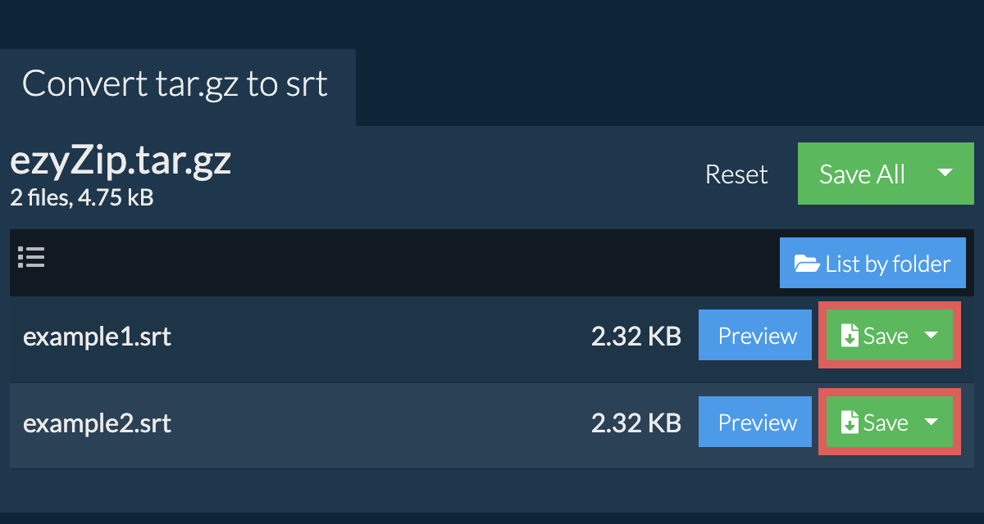Open the Save All dropdown arrow
This screenshot has height=524, width=984.
[945, 173]
